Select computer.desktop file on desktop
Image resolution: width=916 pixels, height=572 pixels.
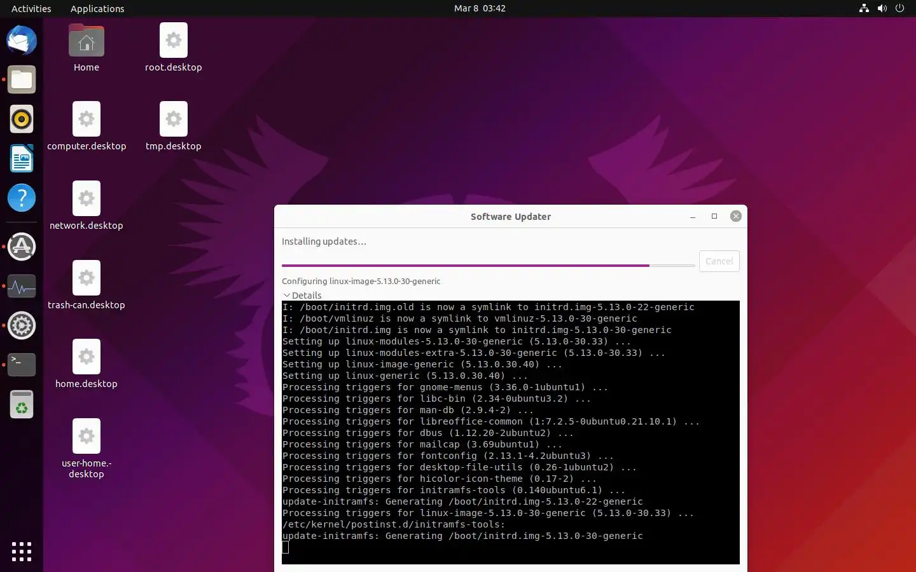pyautogui.click(x=87, y=126)
